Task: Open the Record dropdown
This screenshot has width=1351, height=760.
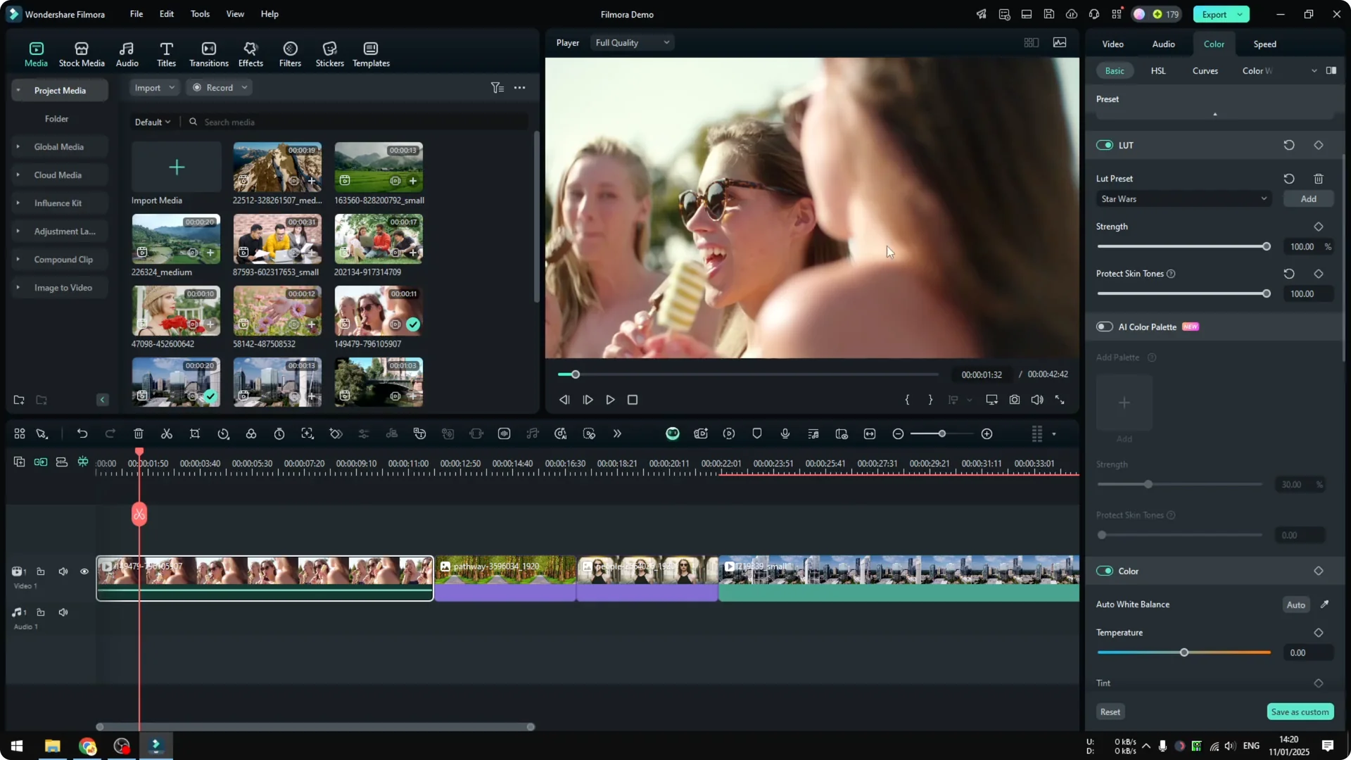Action: (x=220, y=88)
